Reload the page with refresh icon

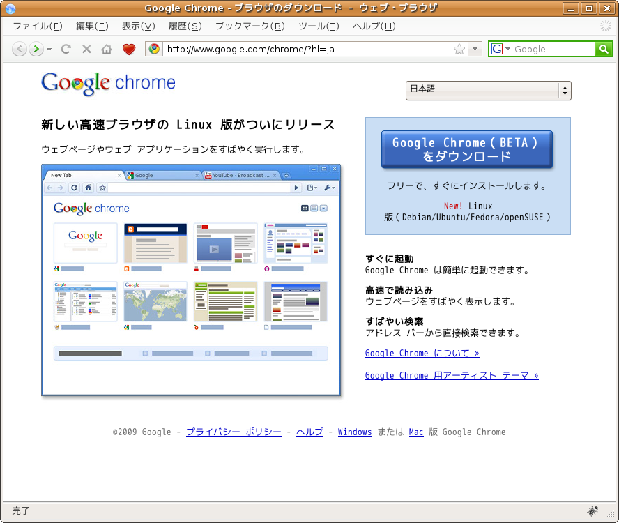(66, 50)
